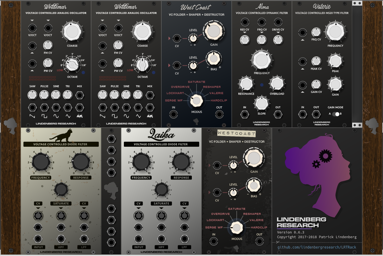383x256 pixels.
Task: Click the SLOPE knob on Alma filter
Action: point(261,103)
